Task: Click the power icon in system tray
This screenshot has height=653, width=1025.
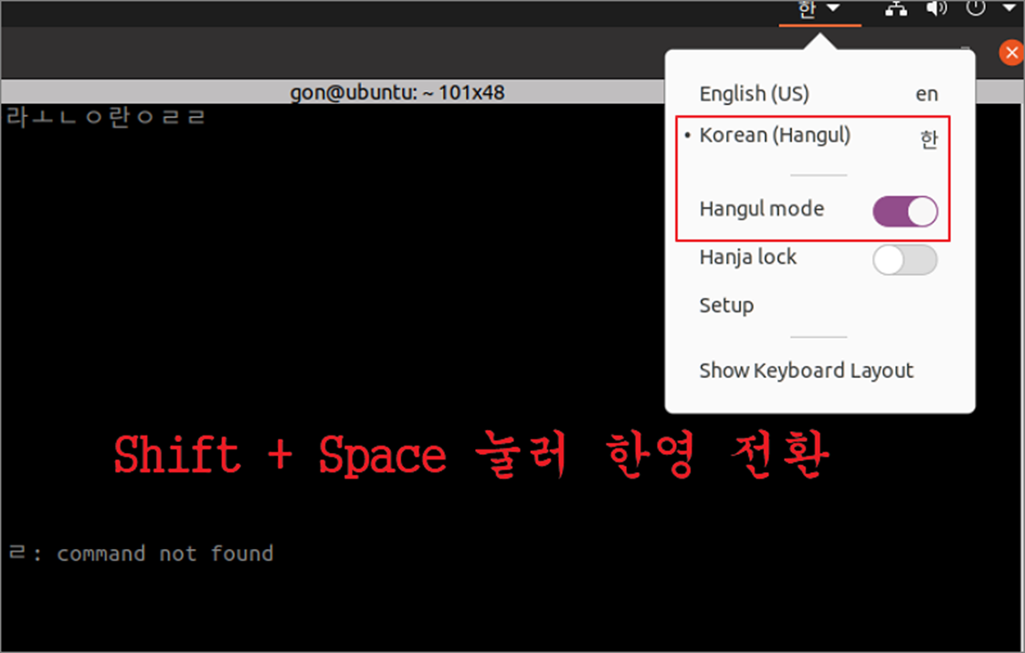Action: [976, 8]
